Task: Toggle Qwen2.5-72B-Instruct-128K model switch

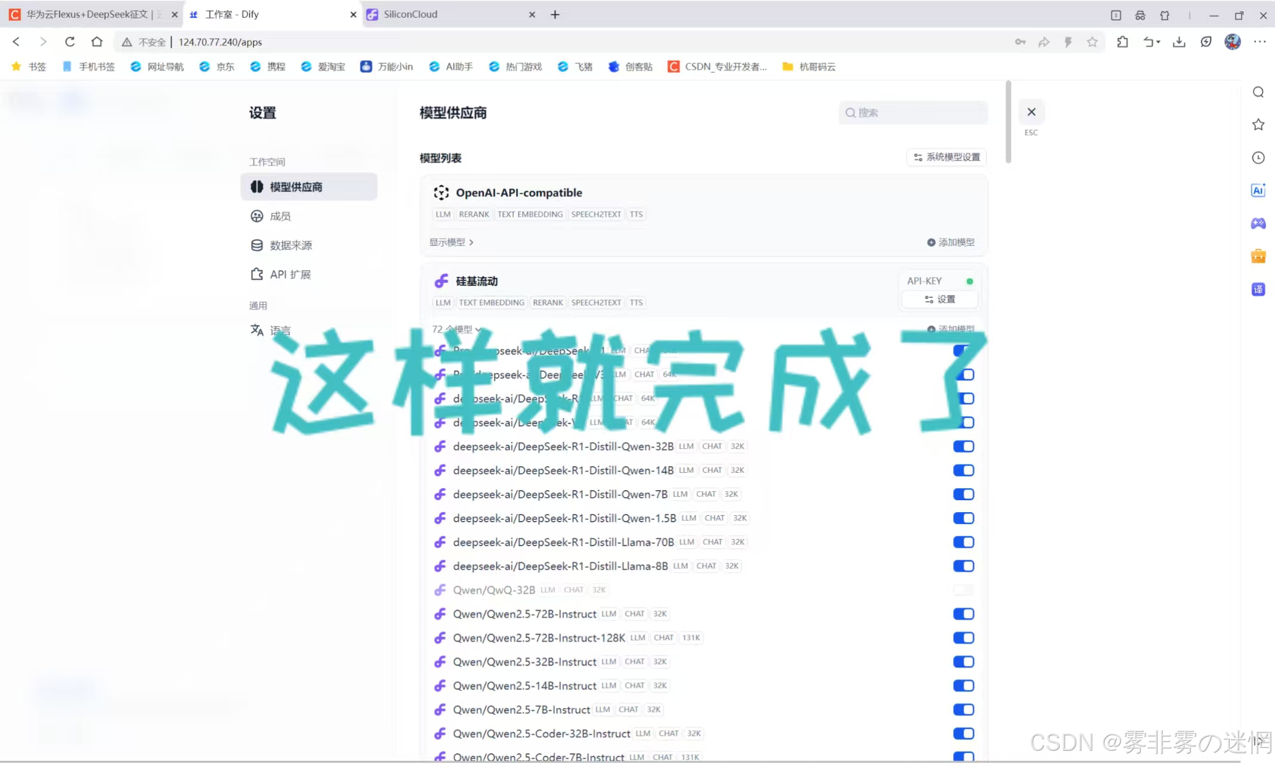Action: click(x=964, y=637)
